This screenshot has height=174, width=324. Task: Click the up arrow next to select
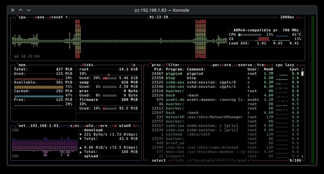click(x=148, y=161)
